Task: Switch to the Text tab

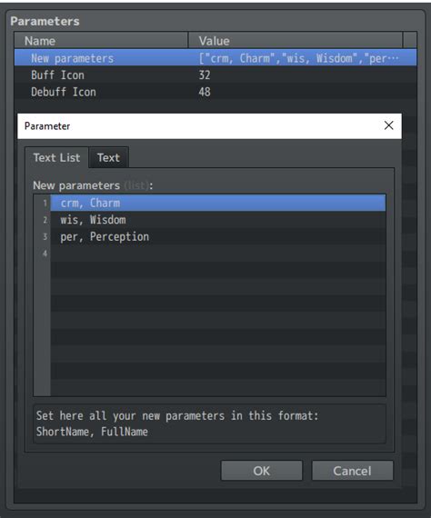Action: click(108, 157)
